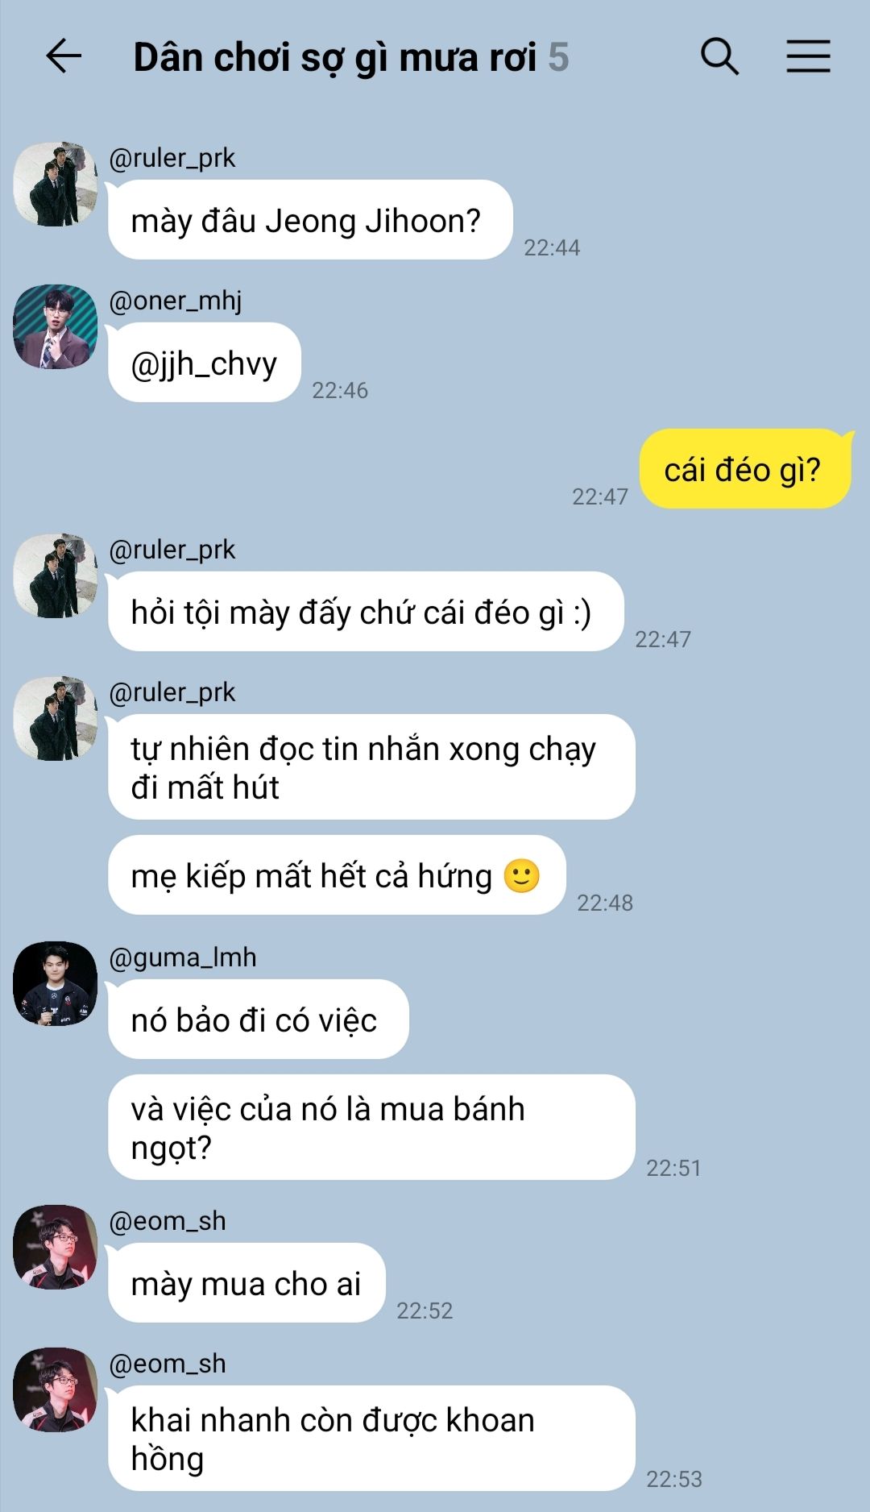Tap the chat title 'Dân chơi sợ gì mưa rơi'

tap(334, 57)
